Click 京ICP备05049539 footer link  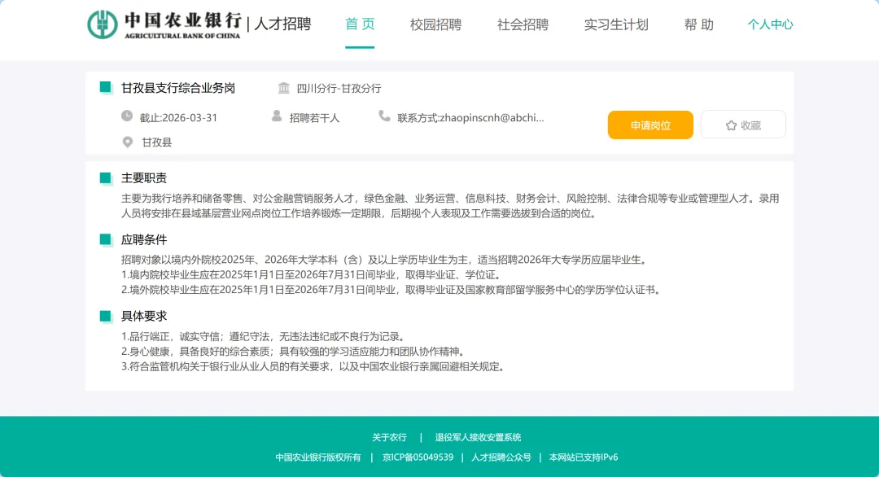[418, 457]
